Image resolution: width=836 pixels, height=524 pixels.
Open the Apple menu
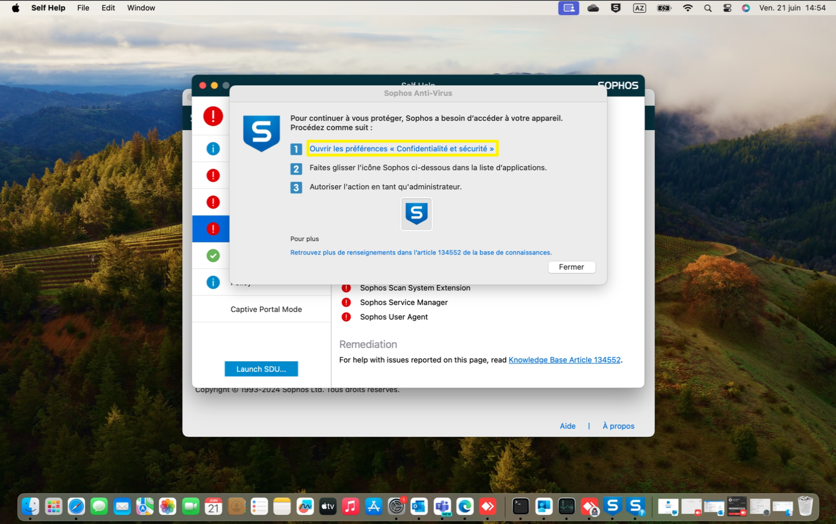pyautogui.click(x=16, y=8)
